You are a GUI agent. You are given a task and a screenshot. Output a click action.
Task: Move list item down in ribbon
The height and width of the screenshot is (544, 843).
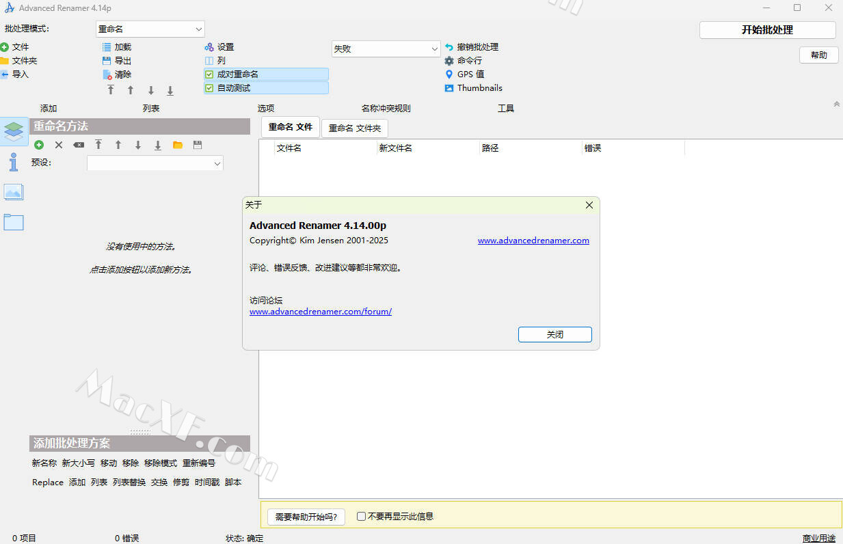pyautogui.click(x=151, y=90)
